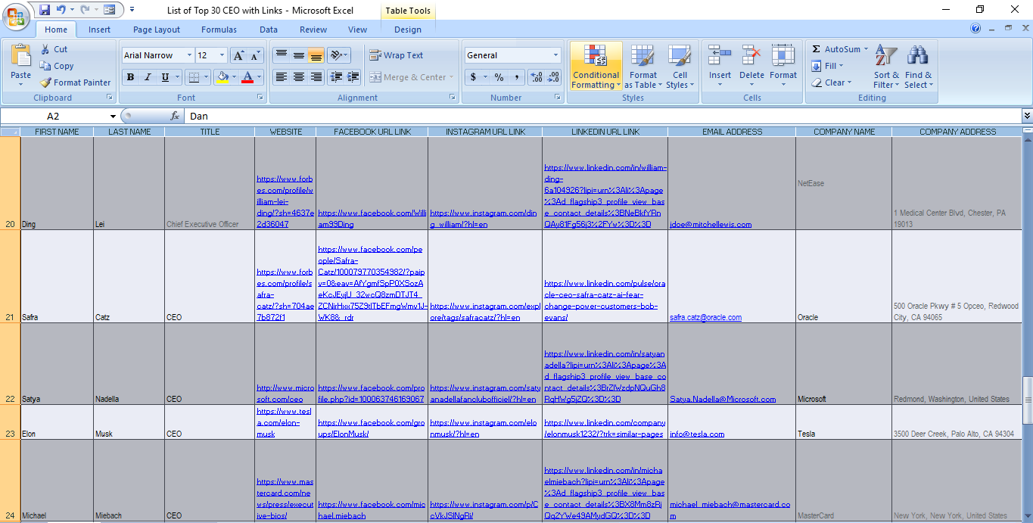Switch to the Review tab
1033x523 pixels.
[x=313, y=30]
